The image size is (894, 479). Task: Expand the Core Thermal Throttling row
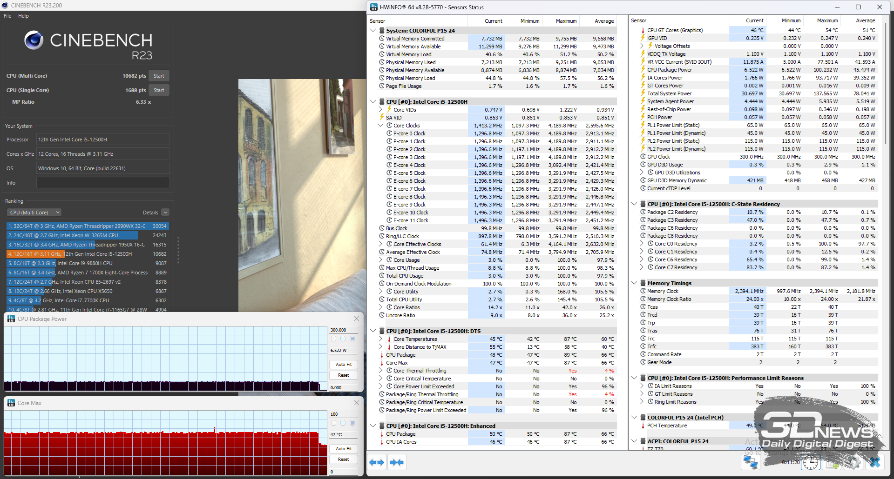(x=380, y=371)
